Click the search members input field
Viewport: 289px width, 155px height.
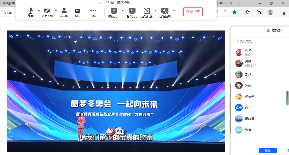coord(262,41)
